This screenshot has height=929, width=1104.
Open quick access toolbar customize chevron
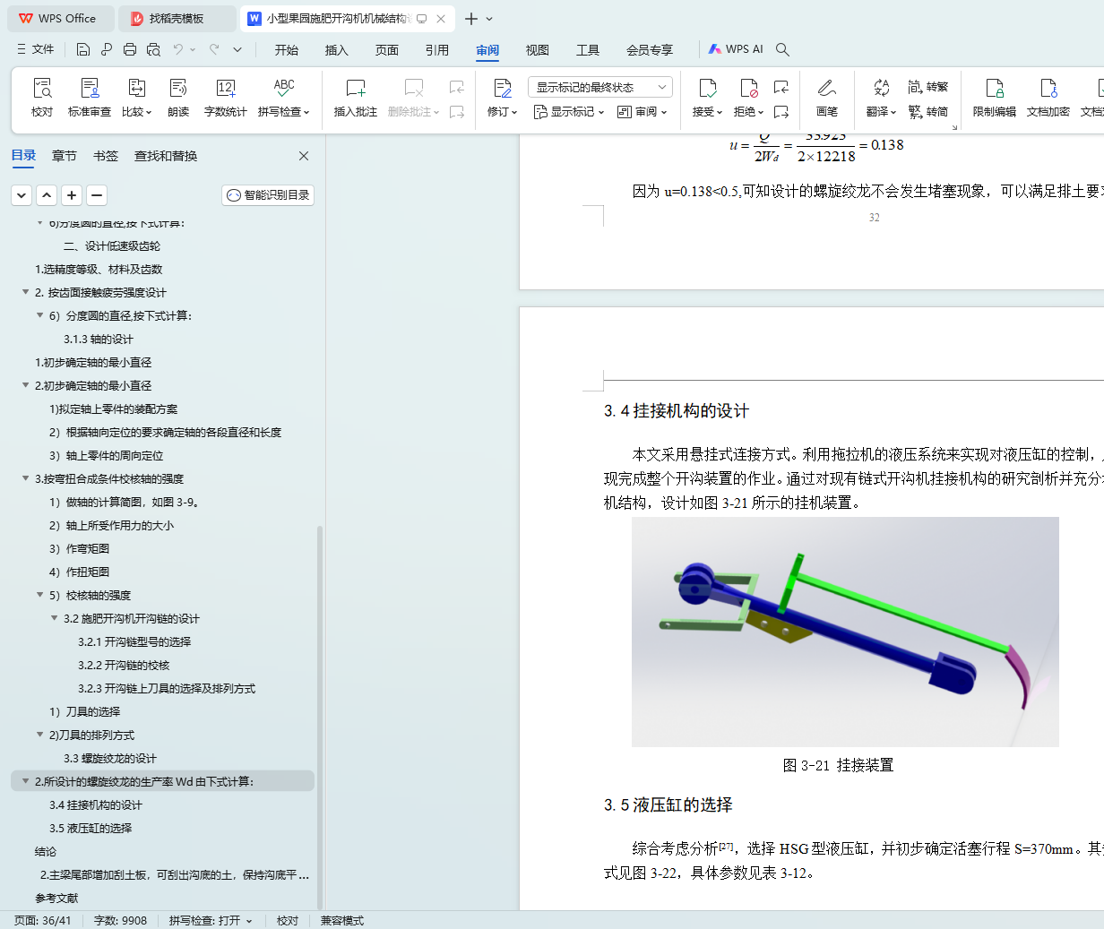coord(237,49)
